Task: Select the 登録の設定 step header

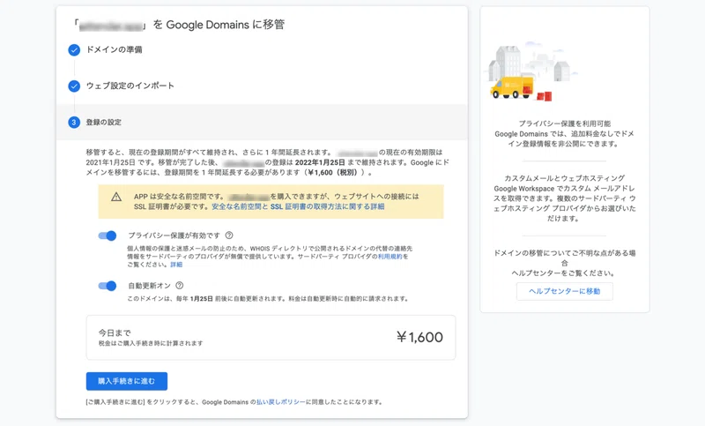Action: pos(262,123)
